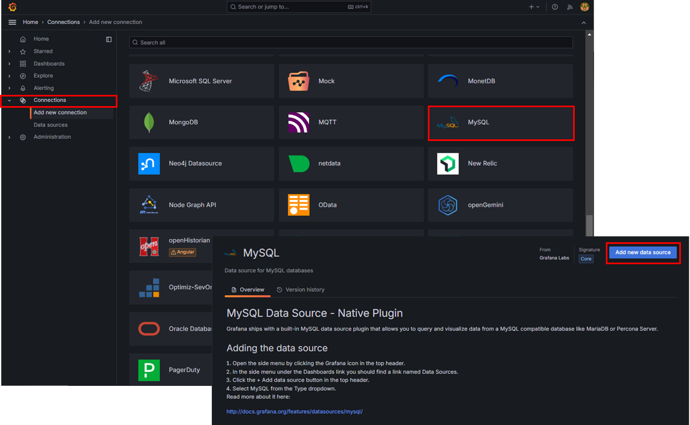Click the openGemini logo
The image size is (690, 425).
tap(448, 205)
